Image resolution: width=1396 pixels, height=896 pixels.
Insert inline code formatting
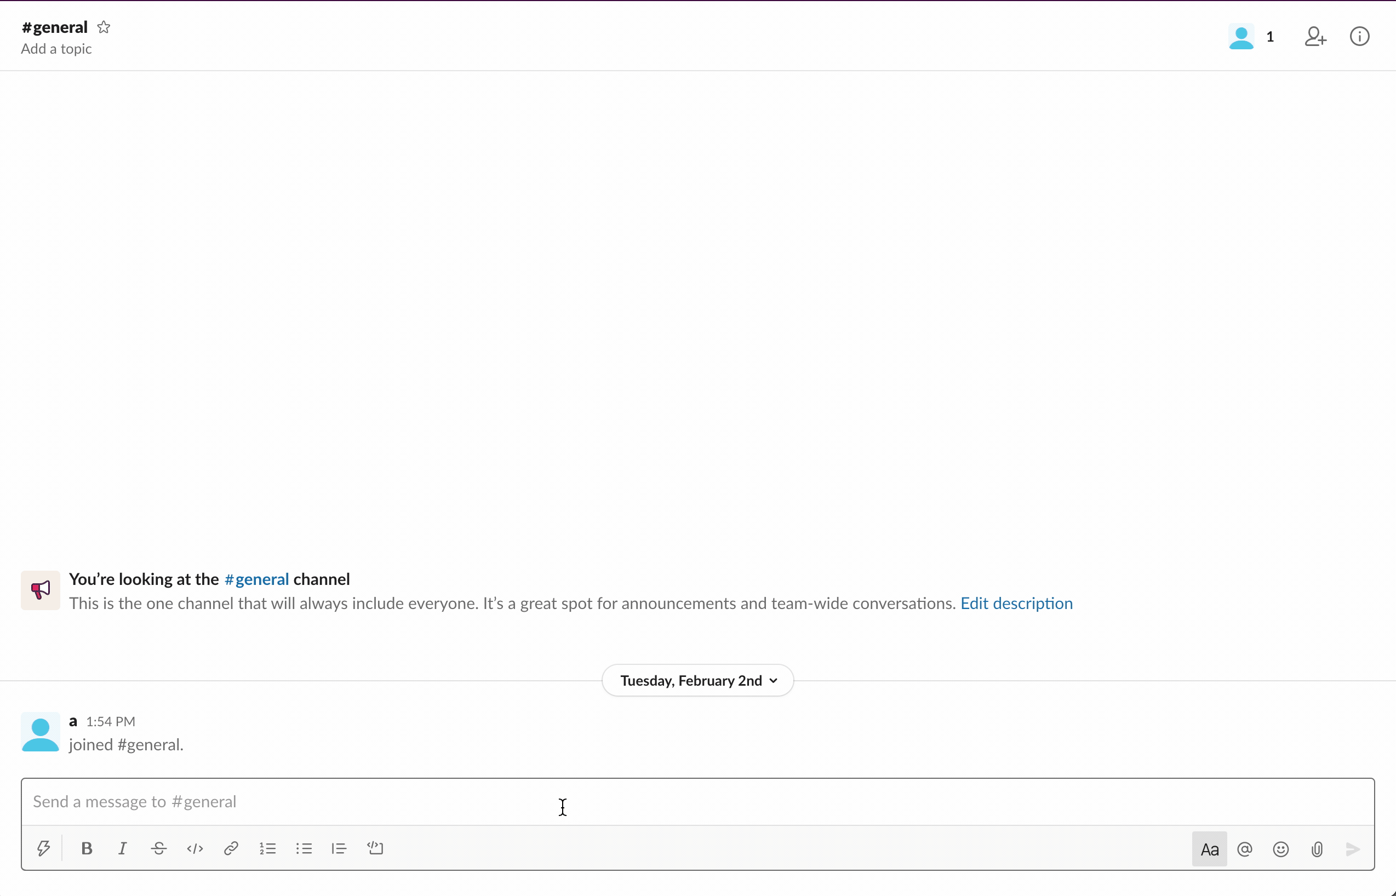click(195, 848)
